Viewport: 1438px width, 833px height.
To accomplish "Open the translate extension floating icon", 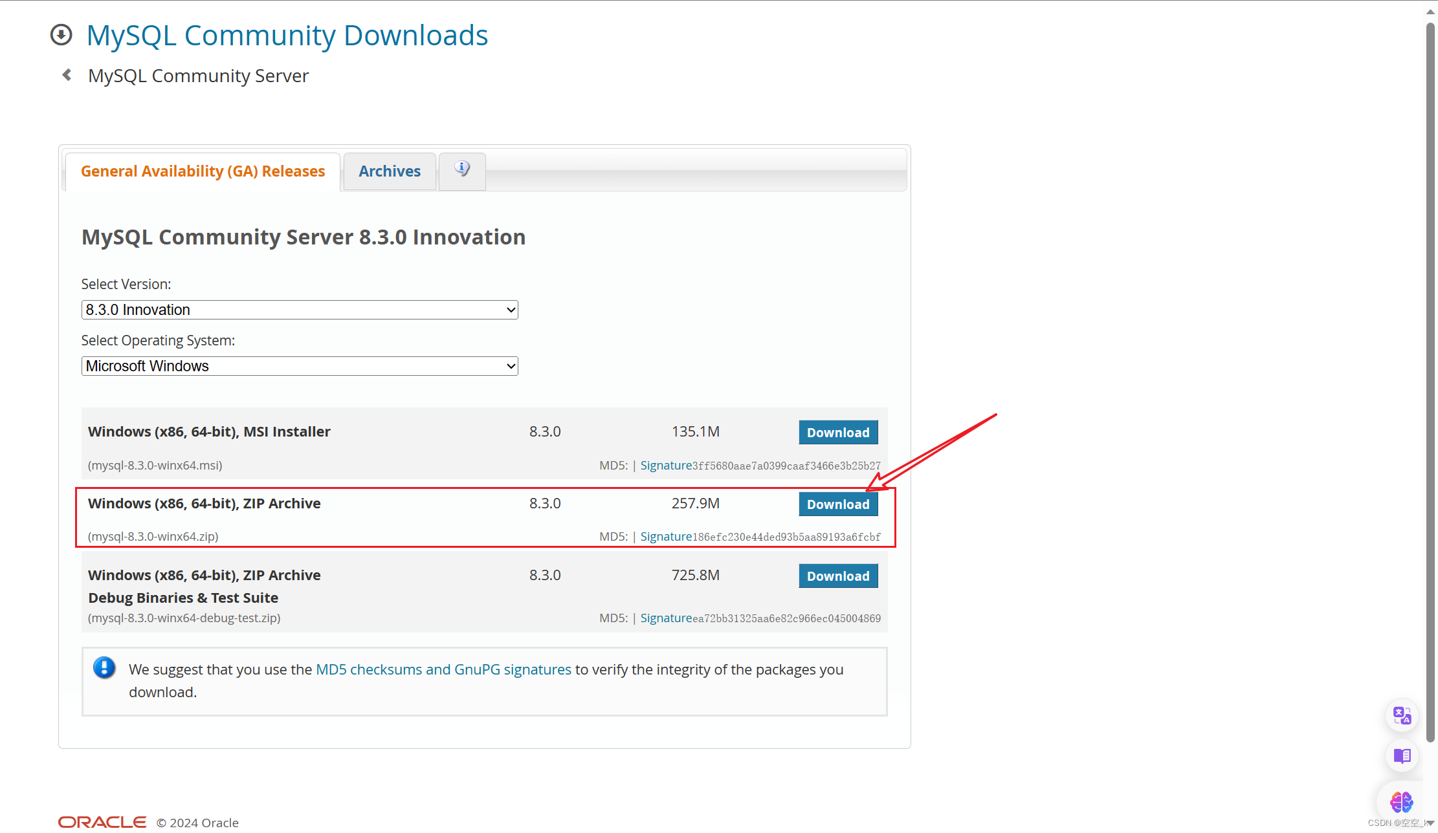I will pos(1402,715).
